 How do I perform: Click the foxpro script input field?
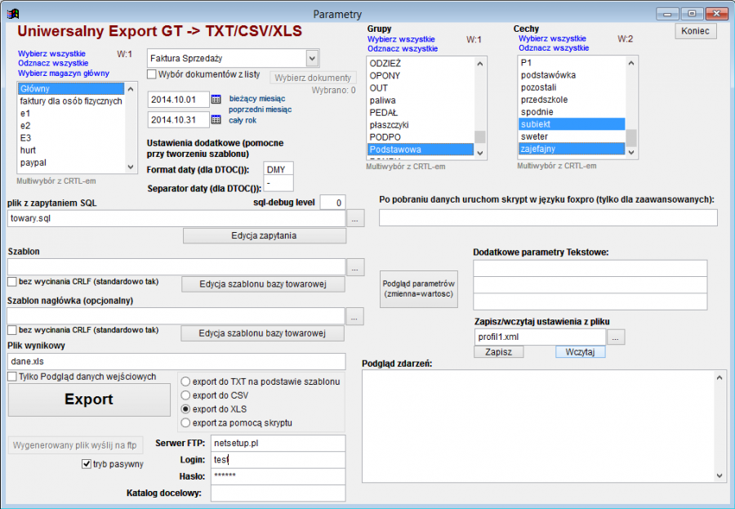[549, 217]
